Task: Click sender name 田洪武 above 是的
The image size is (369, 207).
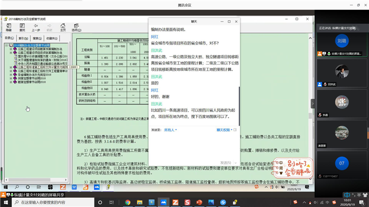Action: pos(156,76)
